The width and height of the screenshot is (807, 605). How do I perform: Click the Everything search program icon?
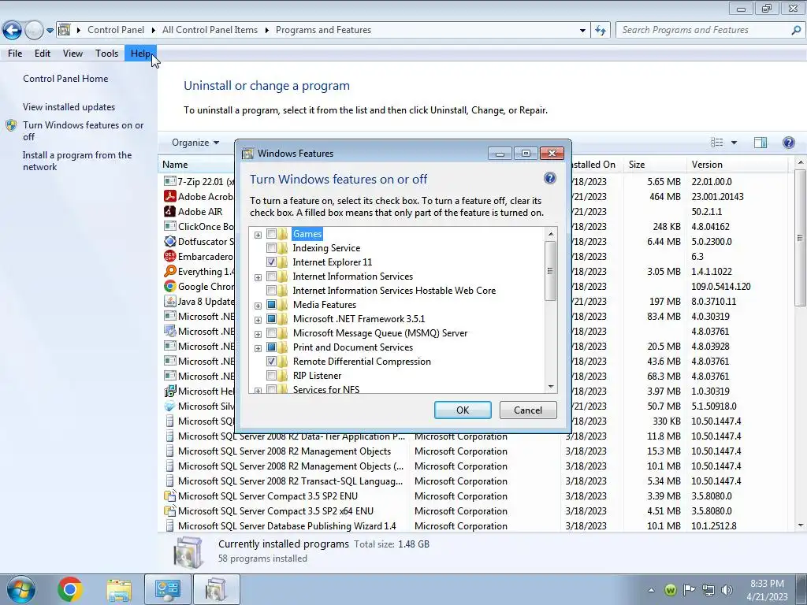pyautogui.click(x=170, y=271)
